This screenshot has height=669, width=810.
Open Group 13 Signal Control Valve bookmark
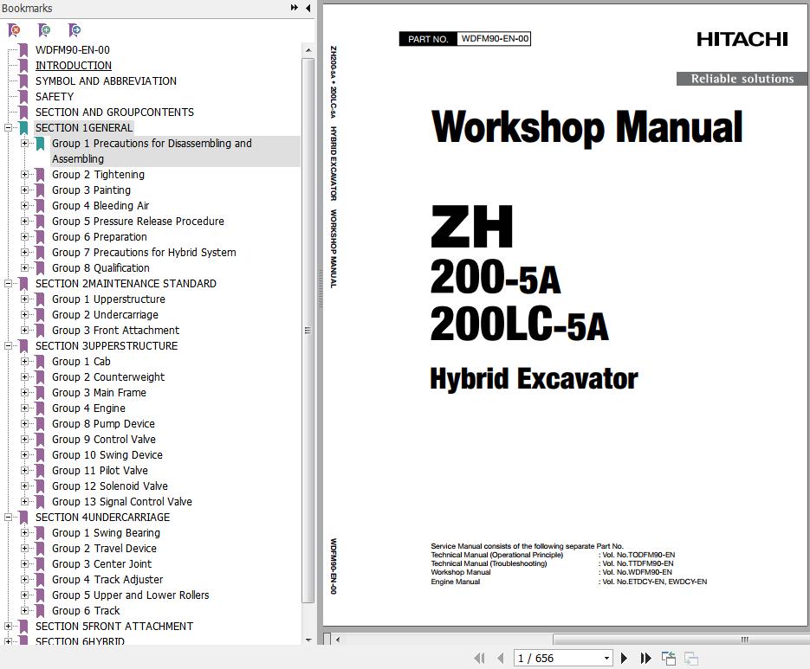tap(122, 502)
